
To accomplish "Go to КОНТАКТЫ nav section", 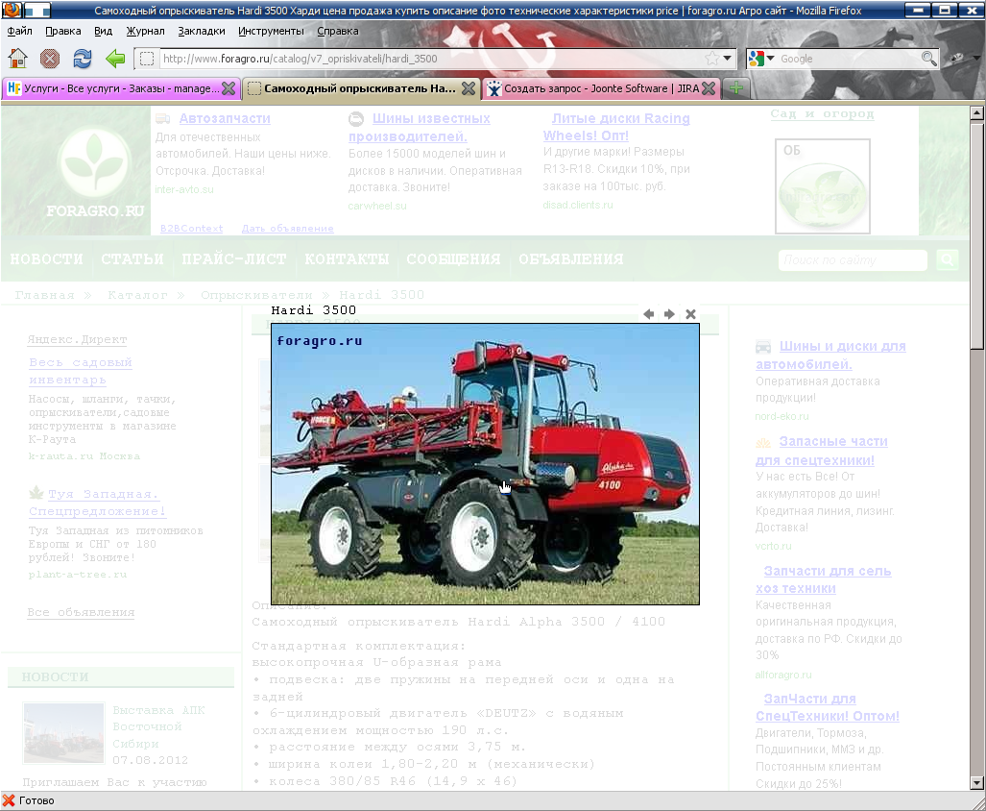I will (x=347, y=258).
